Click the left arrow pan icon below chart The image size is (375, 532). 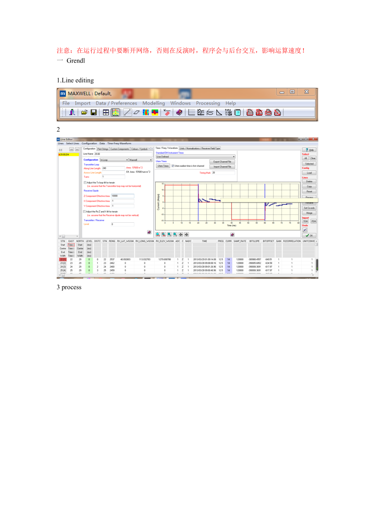click(181, 235)
